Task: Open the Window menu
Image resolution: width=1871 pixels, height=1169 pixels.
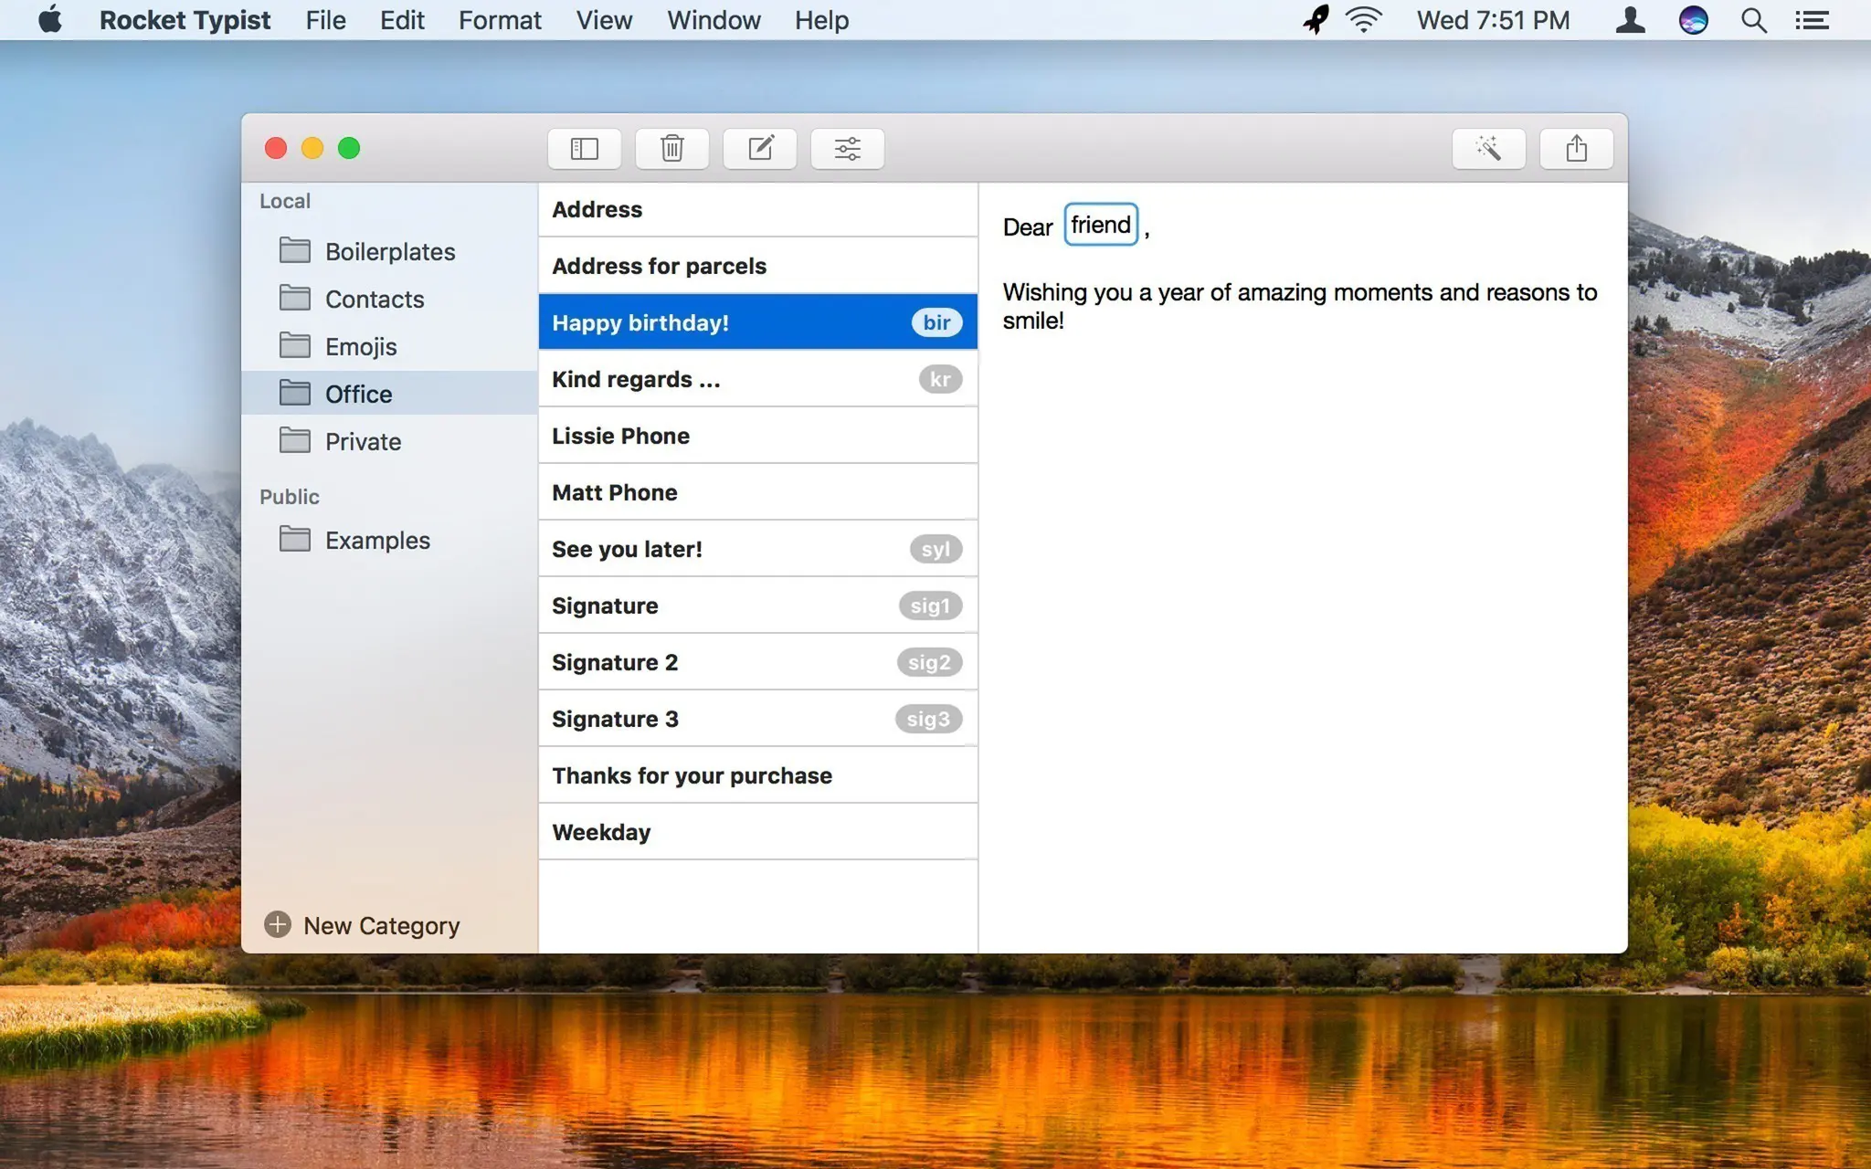Action: coord(712,20)
